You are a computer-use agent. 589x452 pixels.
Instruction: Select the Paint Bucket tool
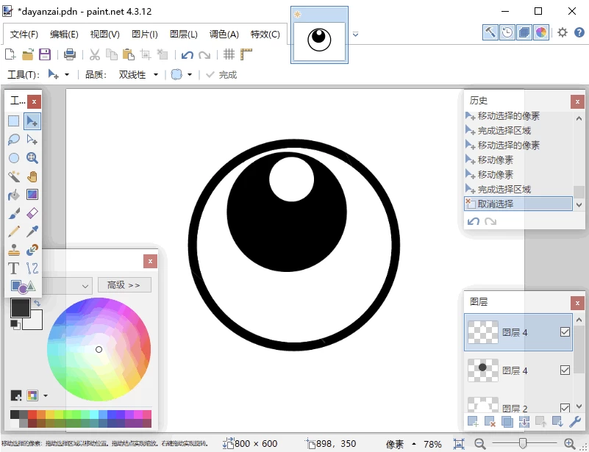14,195
